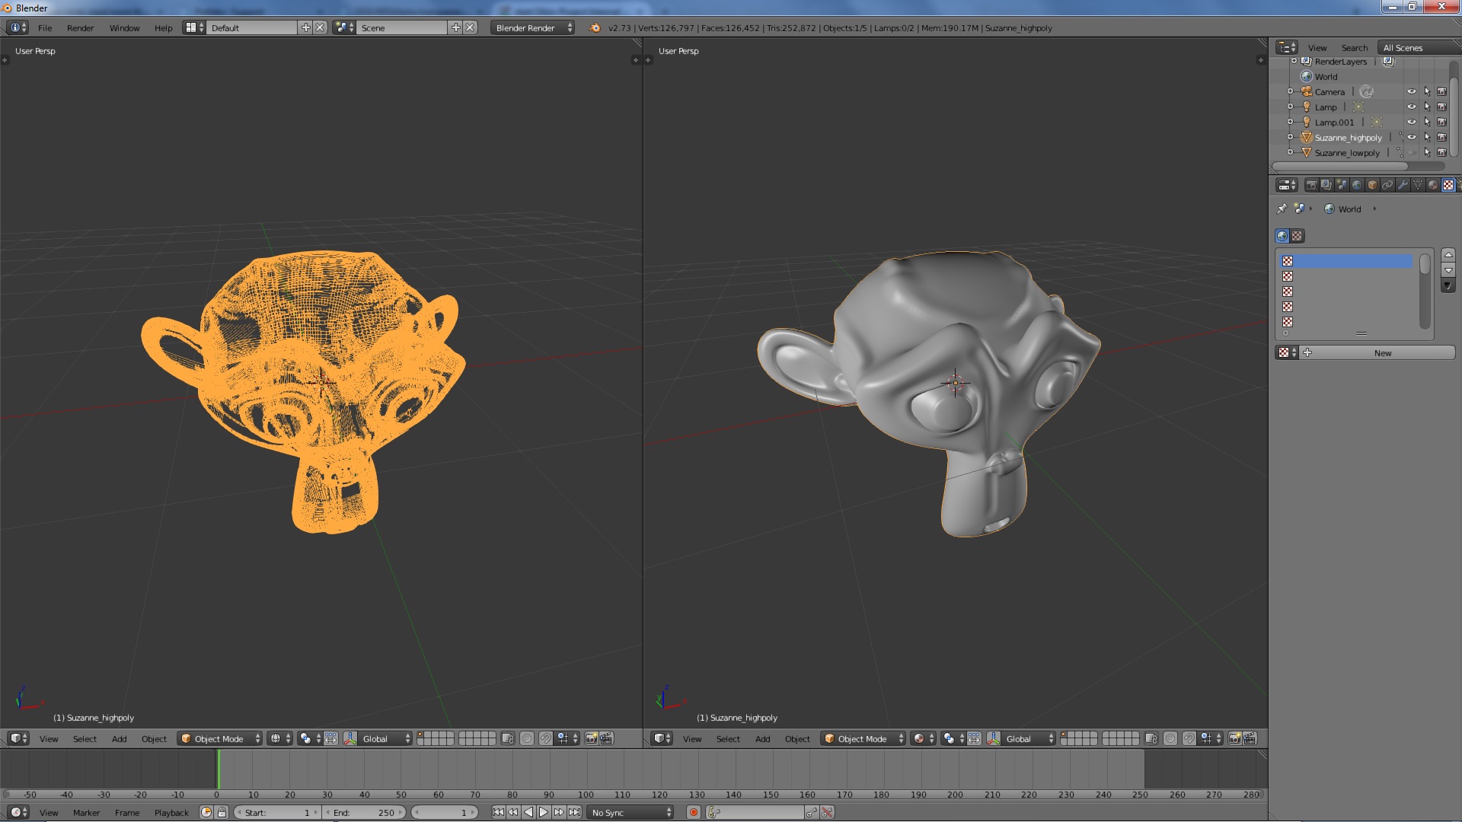Toggle proportional editing in left viewport
The image size is (1462, 822).
point(527,738)
